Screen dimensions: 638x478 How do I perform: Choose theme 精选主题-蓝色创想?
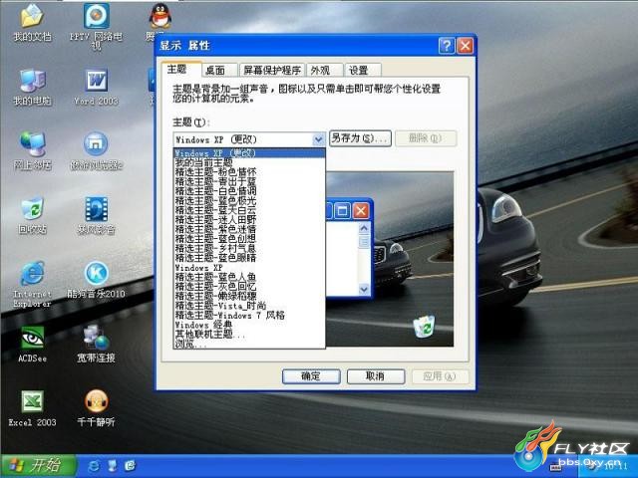click(x=249, y=239)
